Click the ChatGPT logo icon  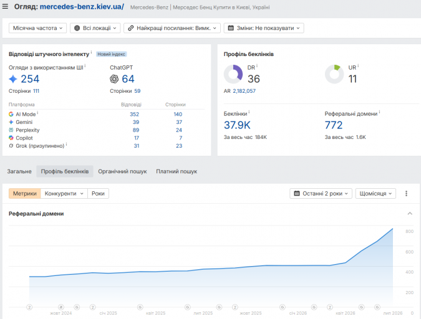click(114, 79)
